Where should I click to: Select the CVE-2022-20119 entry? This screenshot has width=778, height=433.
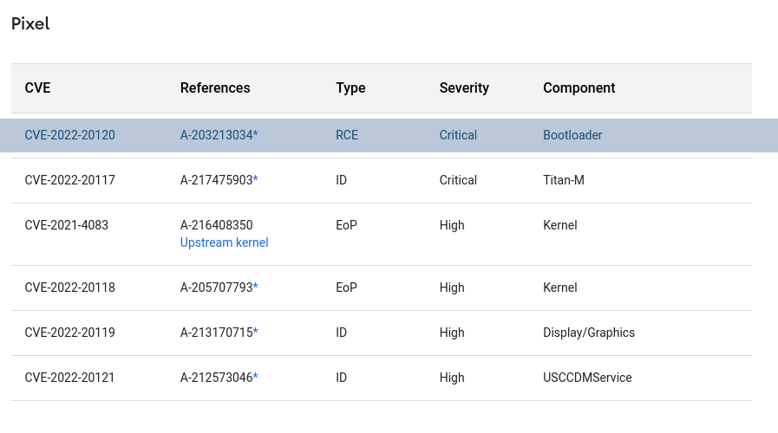(70, 333)
